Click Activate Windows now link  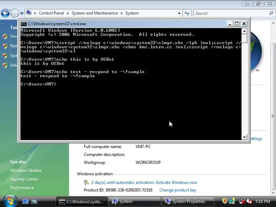[x=176, y=183]
